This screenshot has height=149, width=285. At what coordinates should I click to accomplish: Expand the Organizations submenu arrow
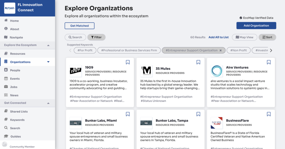pos(48,62)
